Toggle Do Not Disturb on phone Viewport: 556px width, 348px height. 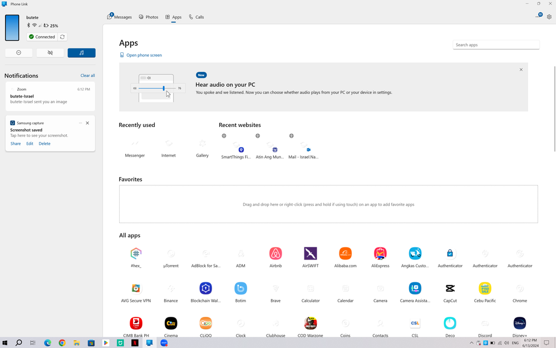coord(19,53)
